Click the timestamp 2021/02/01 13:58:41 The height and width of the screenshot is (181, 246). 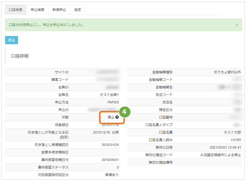pos(225,147)
